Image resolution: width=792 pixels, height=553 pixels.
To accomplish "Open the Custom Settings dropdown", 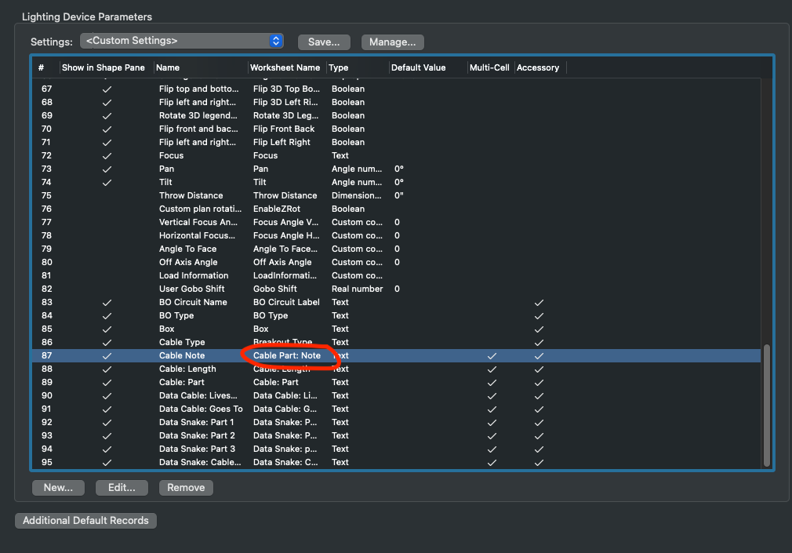I will (182, 41).
